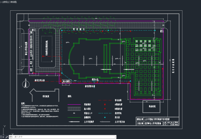Select the north arrow compass symbol
Viewport: 201px width, 139px height.
click(x=26, y=83)
